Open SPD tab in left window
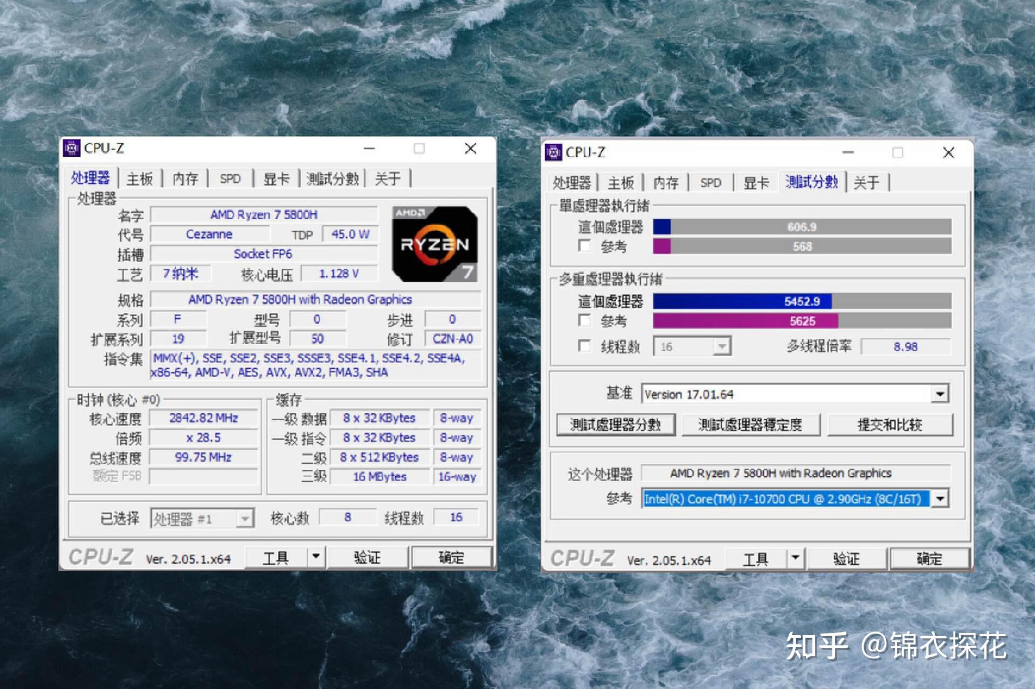The image size is (1035, 689). click(230, 179)
